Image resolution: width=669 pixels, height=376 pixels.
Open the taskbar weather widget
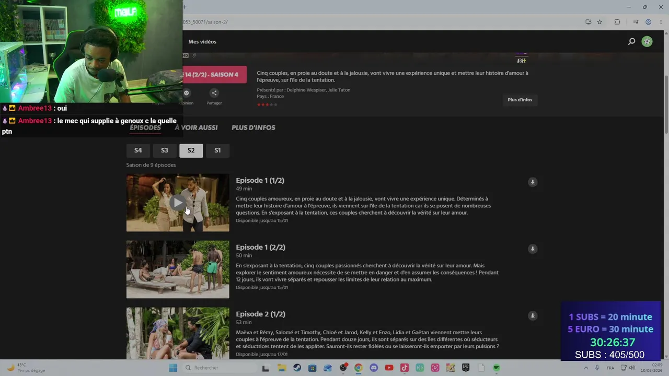[26, 368]
